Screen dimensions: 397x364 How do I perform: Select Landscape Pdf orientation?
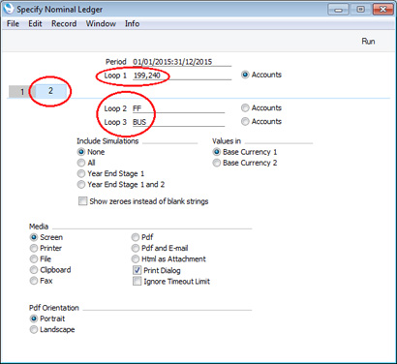pos(34,329)
